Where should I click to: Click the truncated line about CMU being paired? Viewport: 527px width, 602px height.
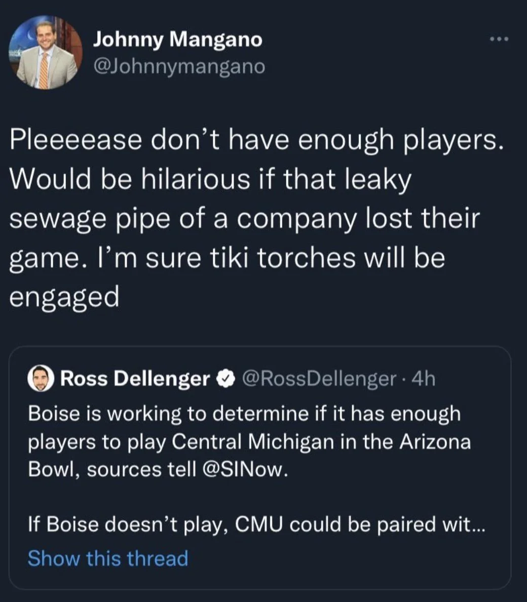pos(257,524)
